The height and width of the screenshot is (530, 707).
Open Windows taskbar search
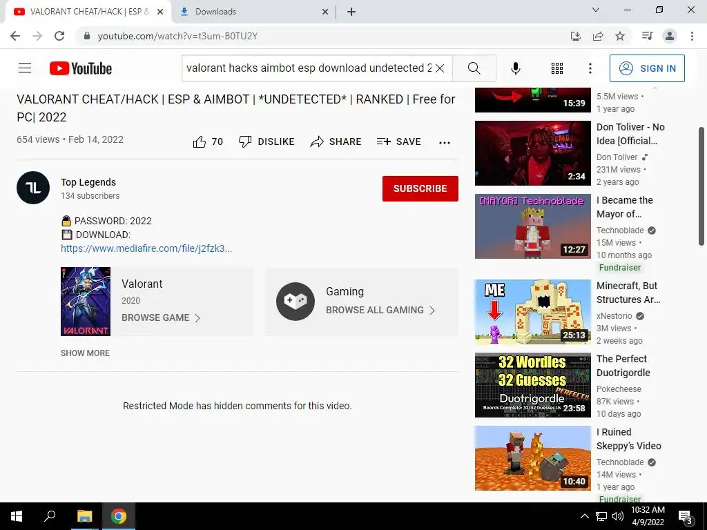(50, 516)
